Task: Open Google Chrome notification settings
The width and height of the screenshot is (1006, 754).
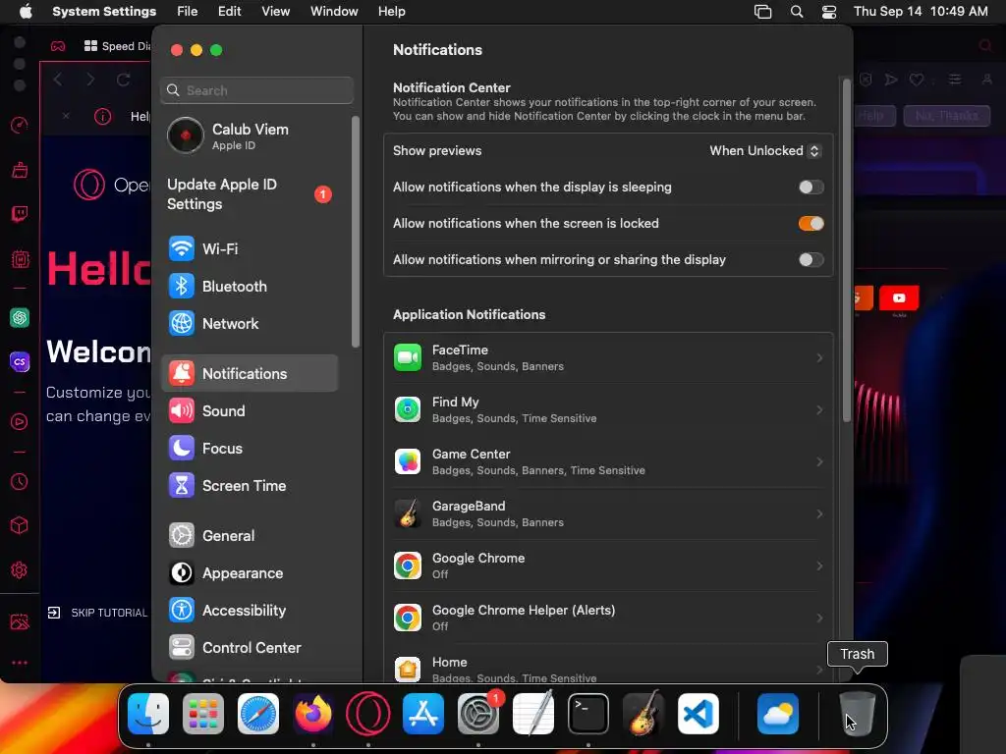Action: click(607, 565)
